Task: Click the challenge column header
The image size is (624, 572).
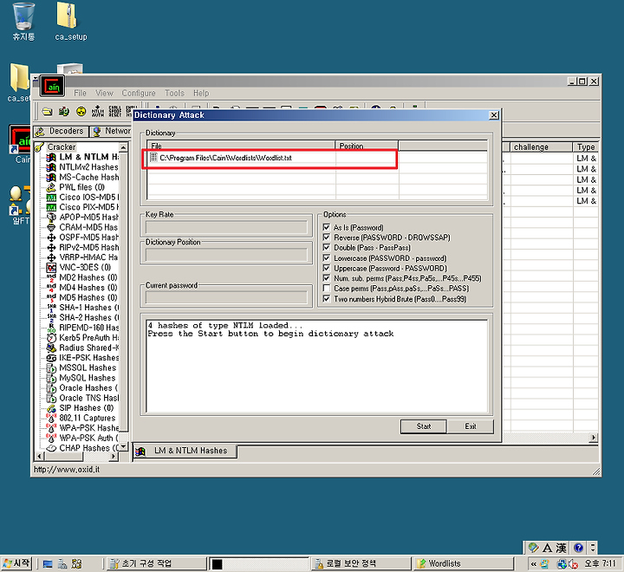Action: 541,146
